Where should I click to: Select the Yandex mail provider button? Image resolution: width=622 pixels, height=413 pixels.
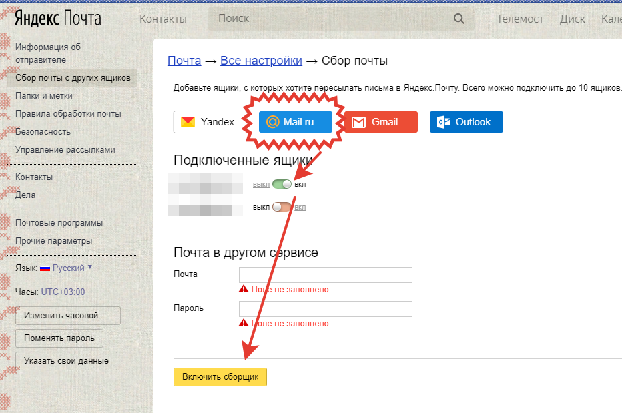click(x=208, y=122)
